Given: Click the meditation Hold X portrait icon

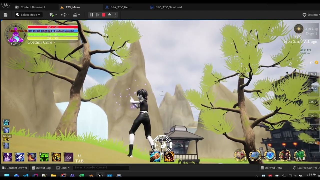Looking at the screenshot, I should point(15,35).
